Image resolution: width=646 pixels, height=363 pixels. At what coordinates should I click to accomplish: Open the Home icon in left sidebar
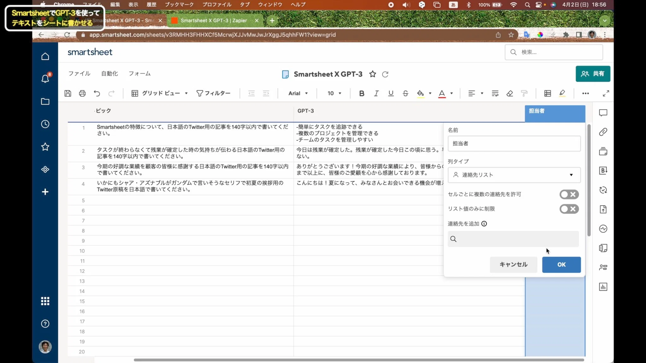point(45,56)
